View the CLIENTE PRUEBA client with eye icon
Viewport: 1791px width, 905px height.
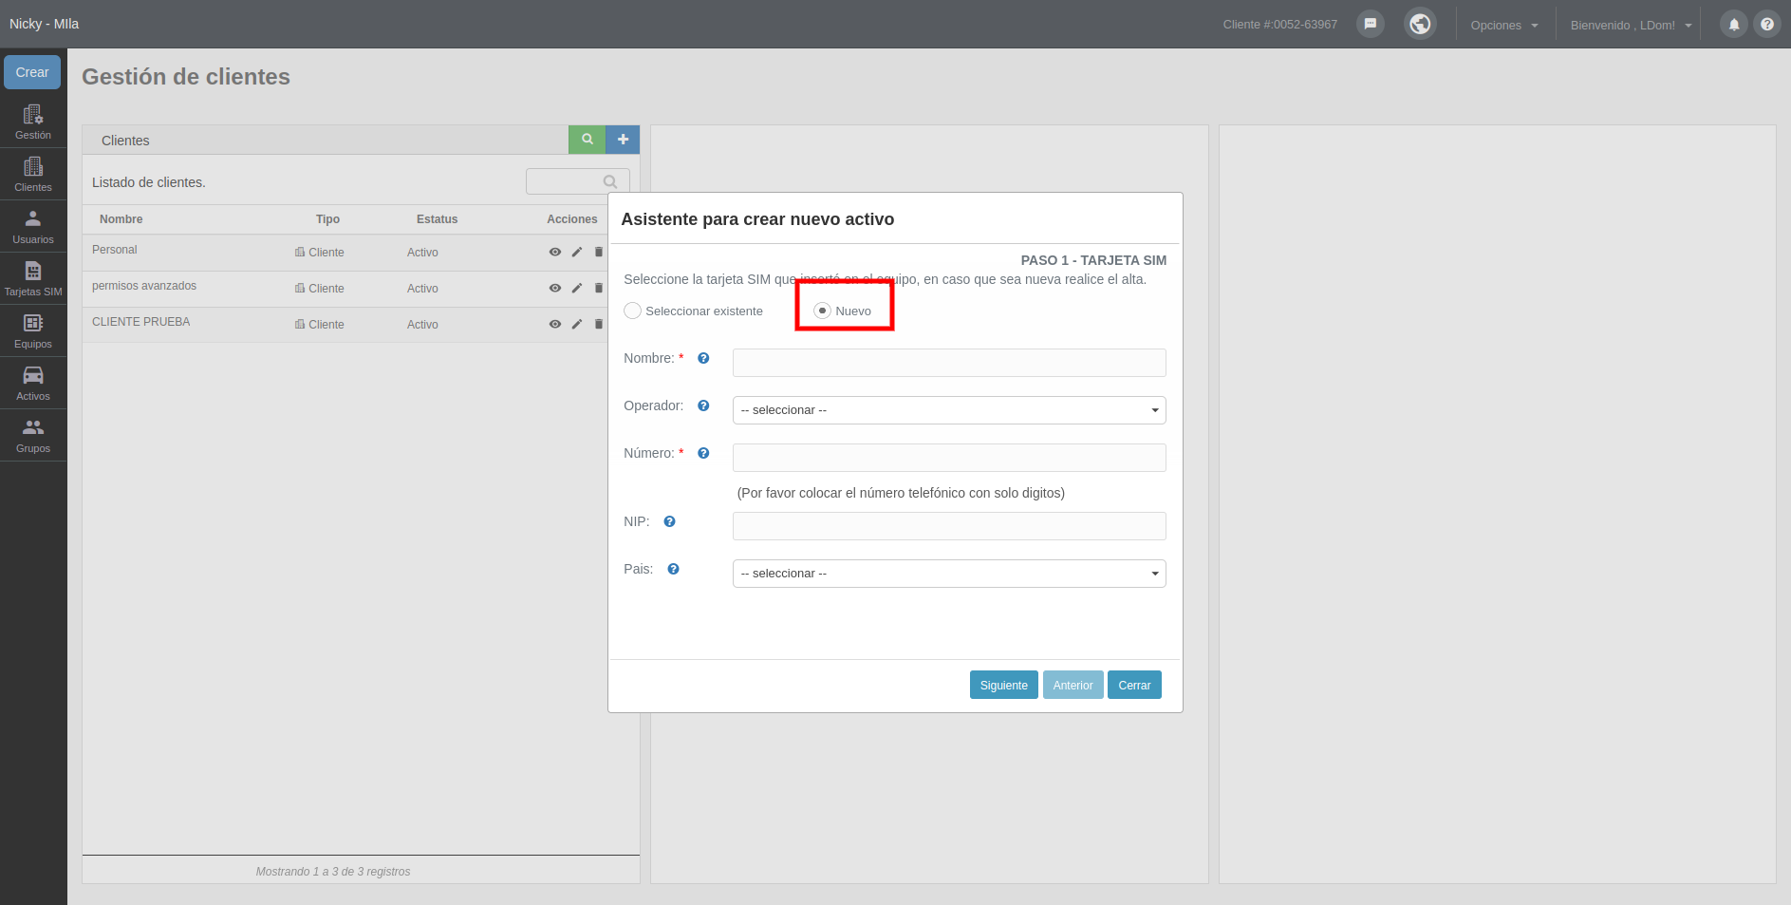[555, 324]
